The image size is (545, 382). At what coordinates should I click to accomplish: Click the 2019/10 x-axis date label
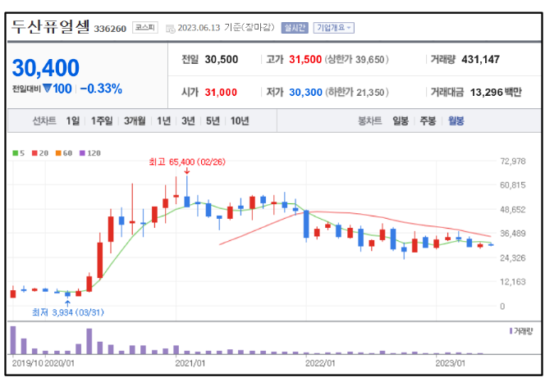point(27,364)
